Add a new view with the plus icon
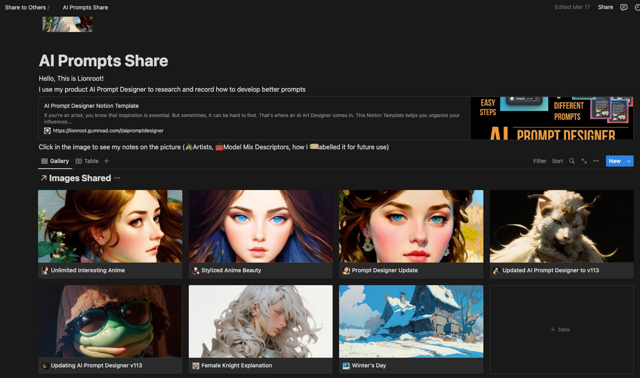 (106, 161)
